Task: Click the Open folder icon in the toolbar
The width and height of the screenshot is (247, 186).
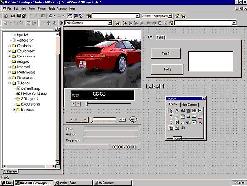Action: click(13, 16)
